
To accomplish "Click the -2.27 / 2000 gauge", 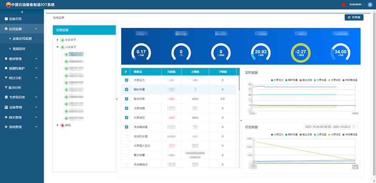I will click(301, 53).
